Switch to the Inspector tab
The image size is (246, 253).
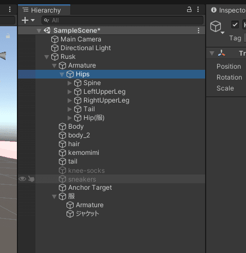[x=229, y=10]
